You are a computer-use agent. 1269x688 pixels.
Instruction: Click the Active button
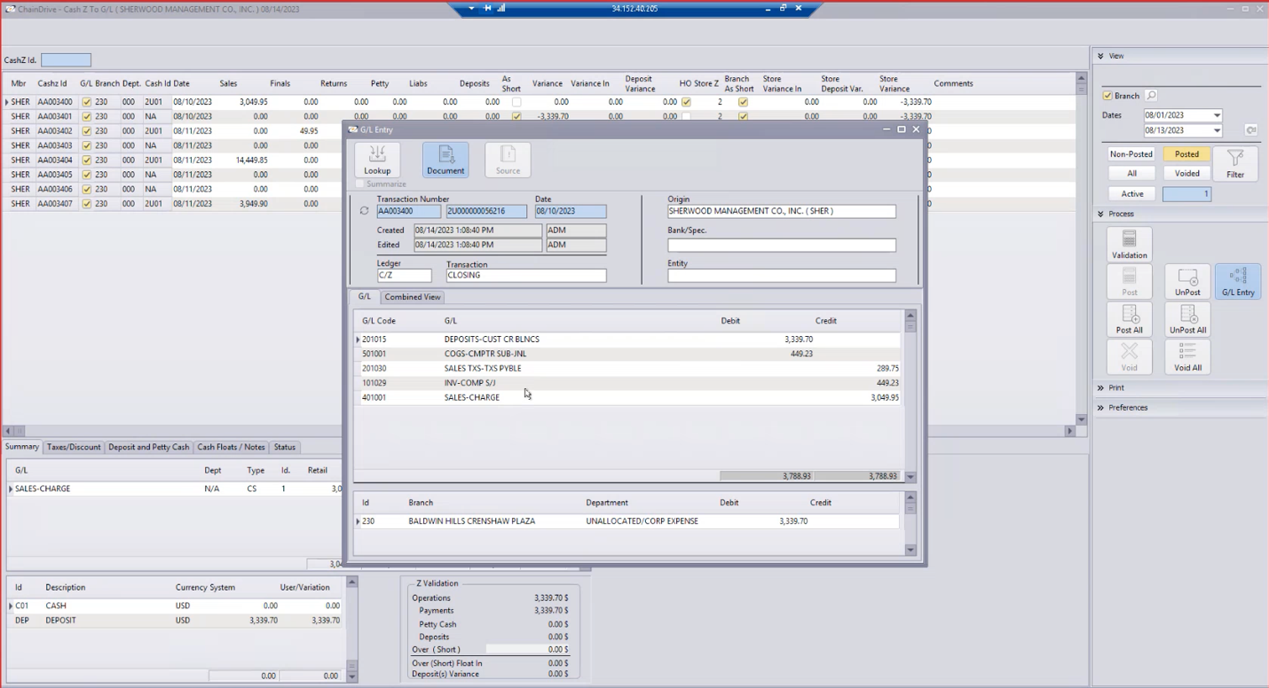[x=1131, y=193]
